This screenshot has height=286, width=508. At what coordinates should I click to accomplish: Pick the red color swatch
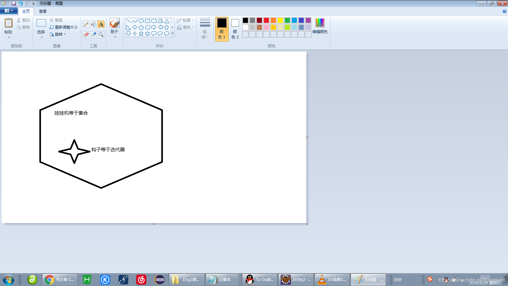pyautogui.click(x=266, y=20)
